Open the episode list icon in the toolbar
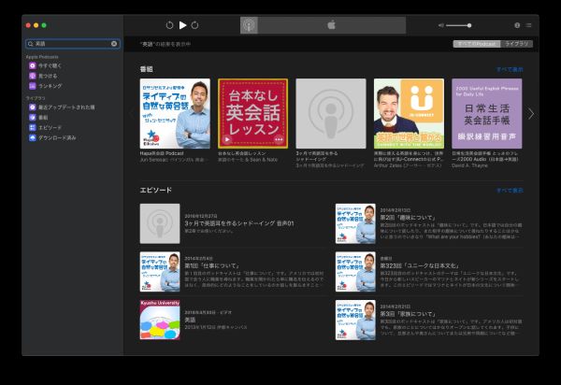This screenshot has height=385, width=561. click(528, 25)
